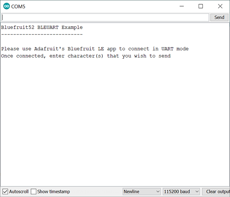The height and width of the screenshot is (197, 230).
Task: Click the 'Bluefruit52 BLEUART Example' output line
Action: [42, 28]
